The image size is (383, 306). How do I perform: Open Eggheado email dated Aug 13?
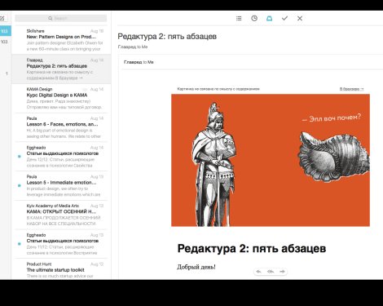(x=61, y=243)
